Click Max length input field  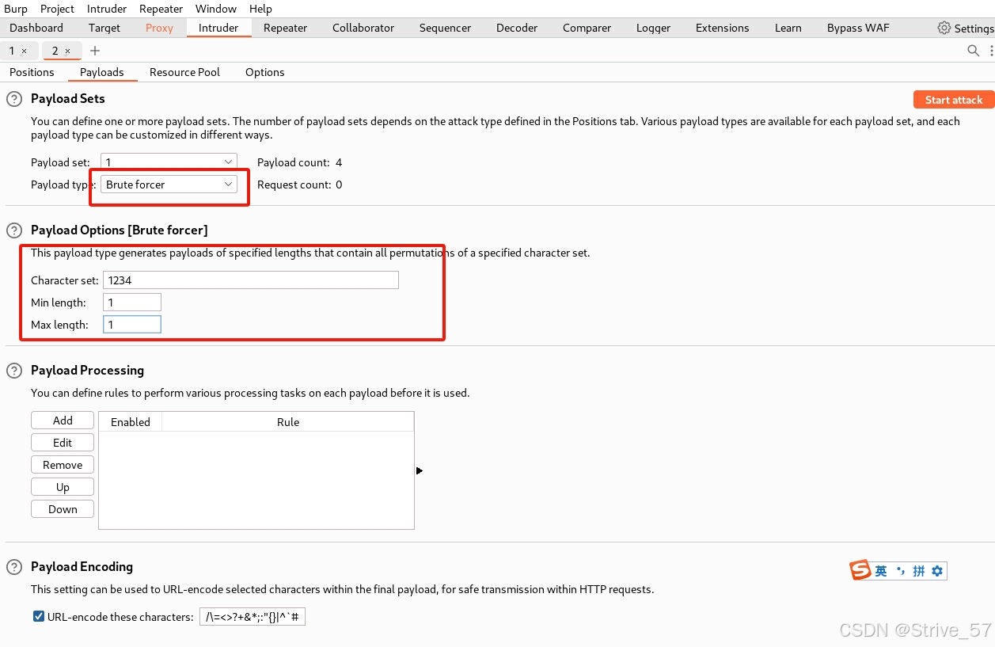(132, 325)
